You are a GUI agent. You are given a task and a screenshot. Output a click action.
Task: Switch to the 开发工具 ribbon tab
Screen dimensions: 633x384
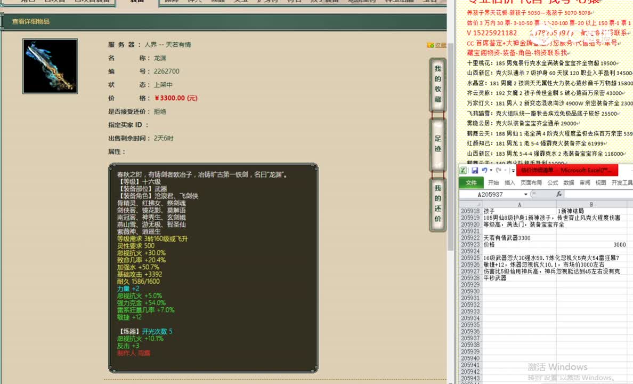pos(622,183)
